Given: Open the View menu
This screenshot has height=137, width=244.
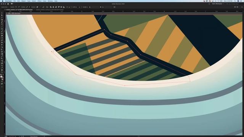Looking at the screenshot, I should coord(45,1).
